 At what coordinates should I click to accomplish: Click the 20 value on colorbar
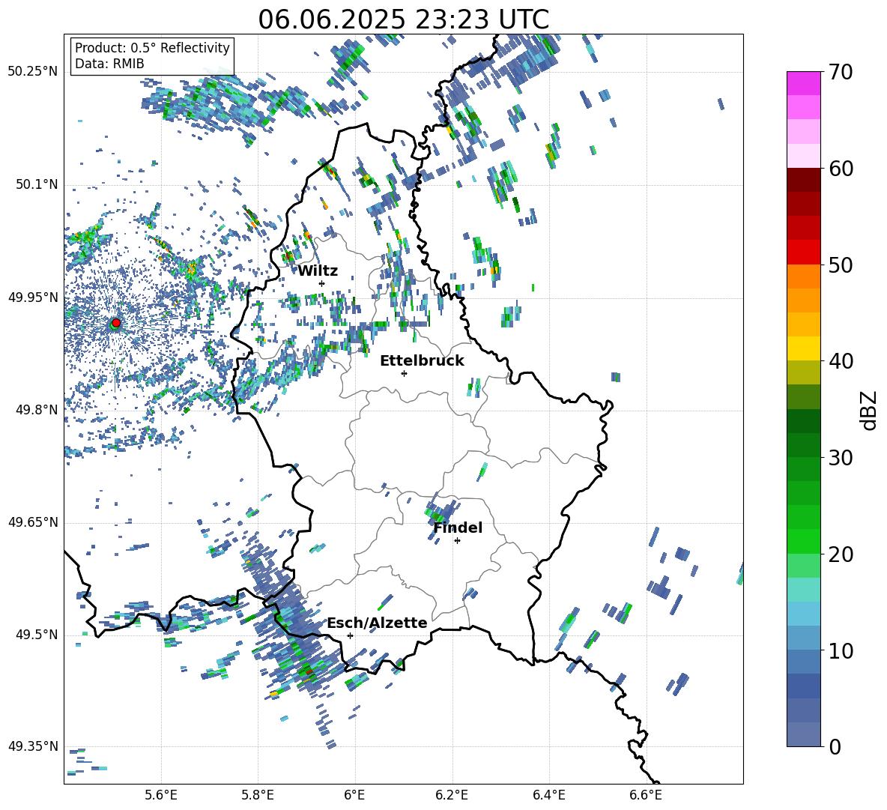(841, 554)
